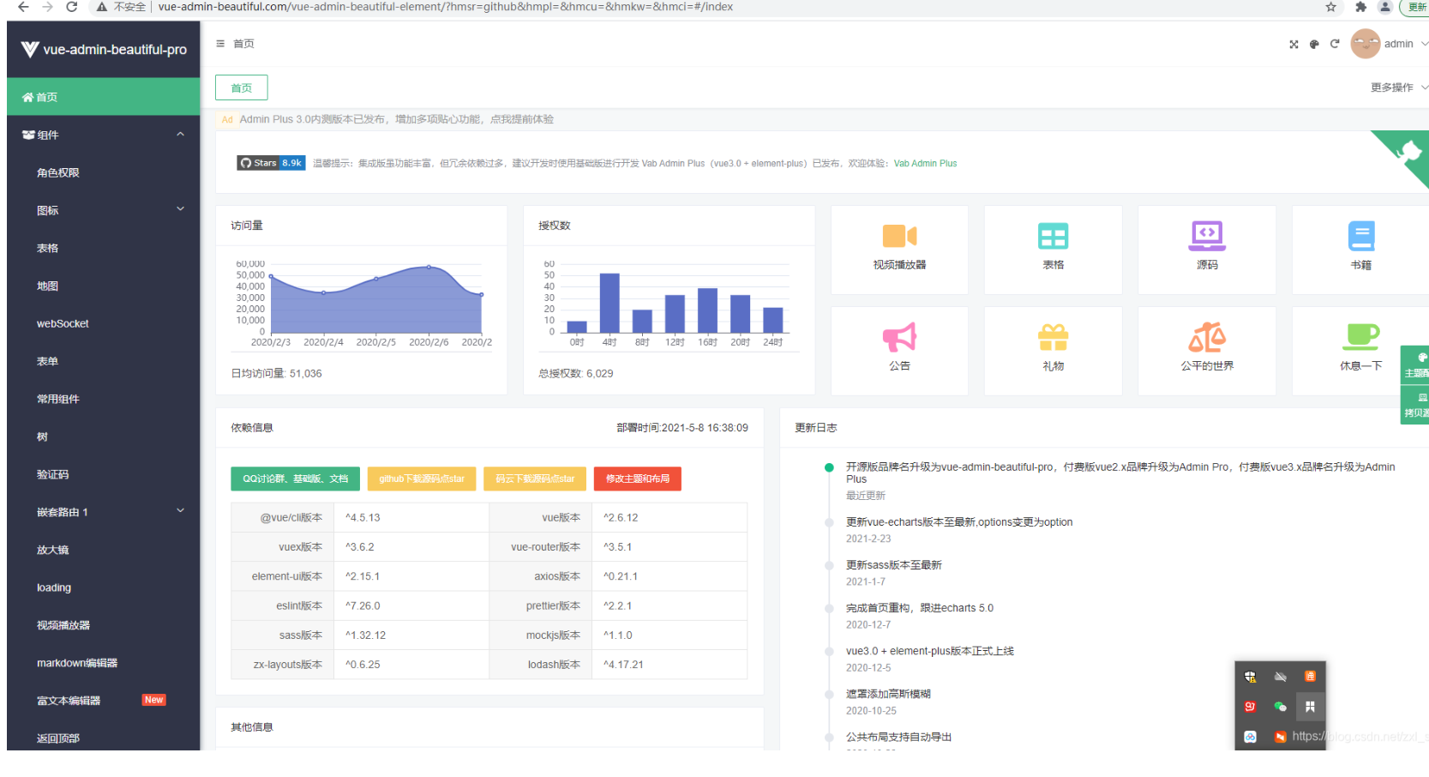
Task: Open the 书籍 book icon card
Action: (1360, 250)
